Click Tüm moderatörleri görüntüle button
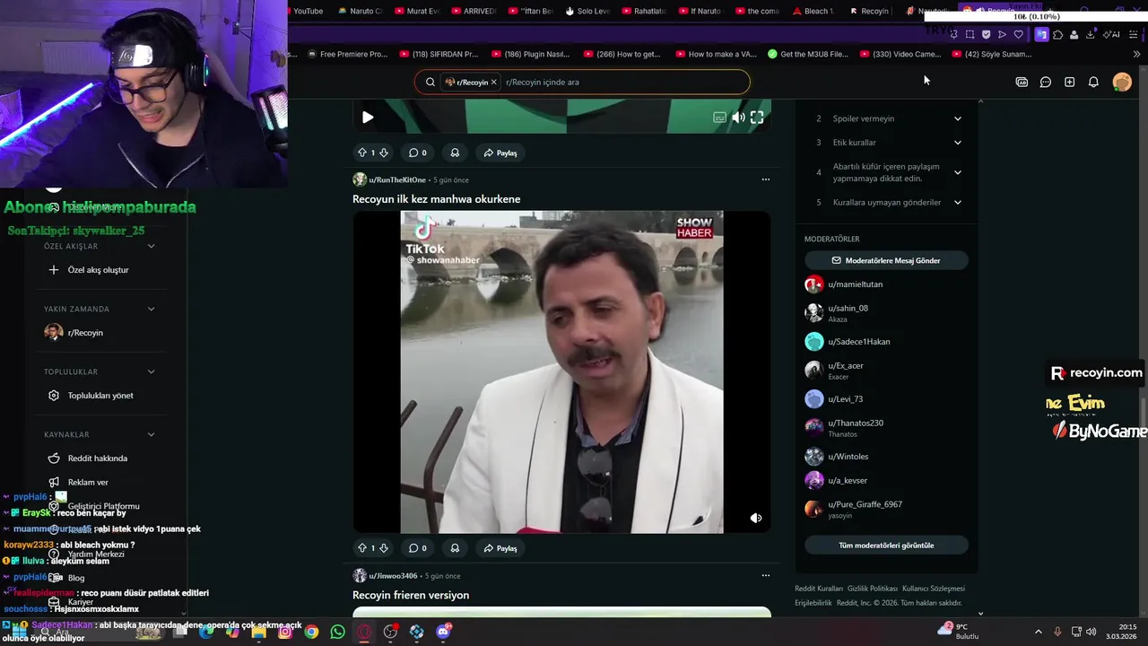This screenshot has height=646, width=1148. pyautogui.click(x=886, y=546)
